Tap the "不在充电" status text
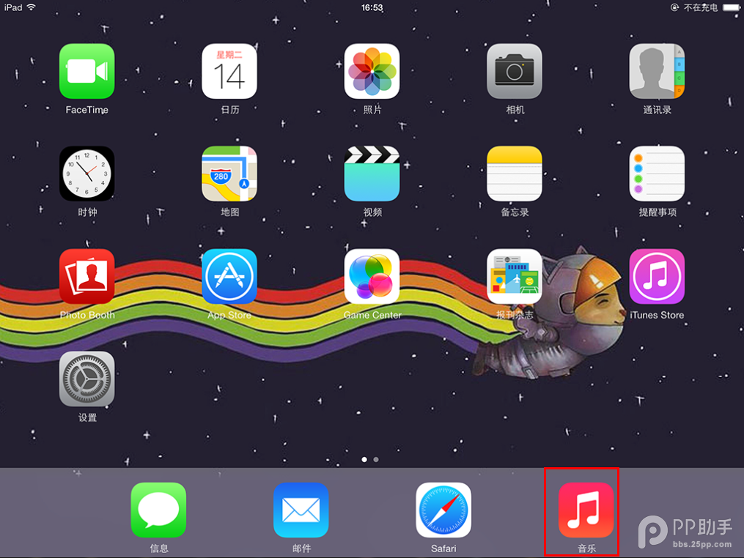The width and height of the screenshot is (744, 558). coord(700,7)
